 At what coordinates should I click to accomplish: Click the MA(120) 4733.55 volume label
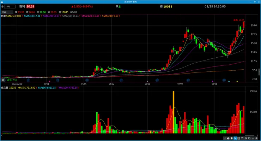(69, 88)
